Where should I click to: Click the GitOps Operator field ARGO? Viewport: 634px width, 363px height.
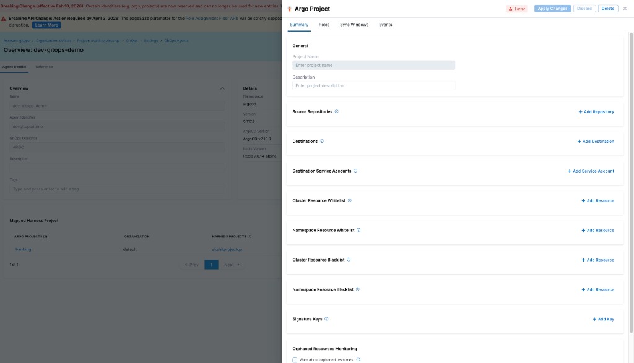117,147
